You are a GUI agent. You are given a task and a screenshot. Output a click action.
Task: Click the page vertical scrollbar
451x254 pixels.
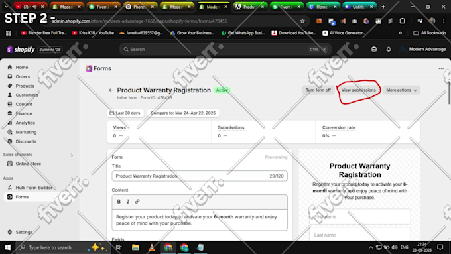(x=449, y=94)
